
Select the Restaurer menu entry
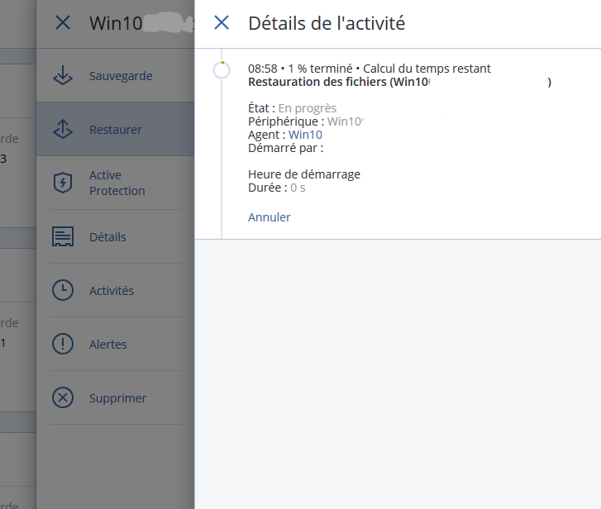[116, 129]
